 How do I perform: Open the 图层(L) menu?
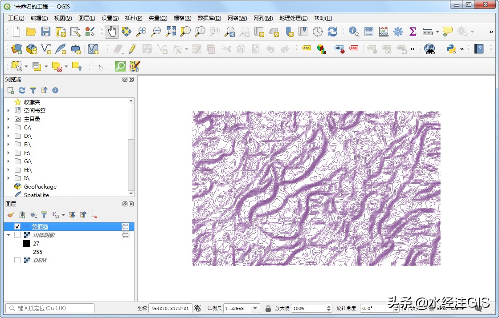[86, 18]
